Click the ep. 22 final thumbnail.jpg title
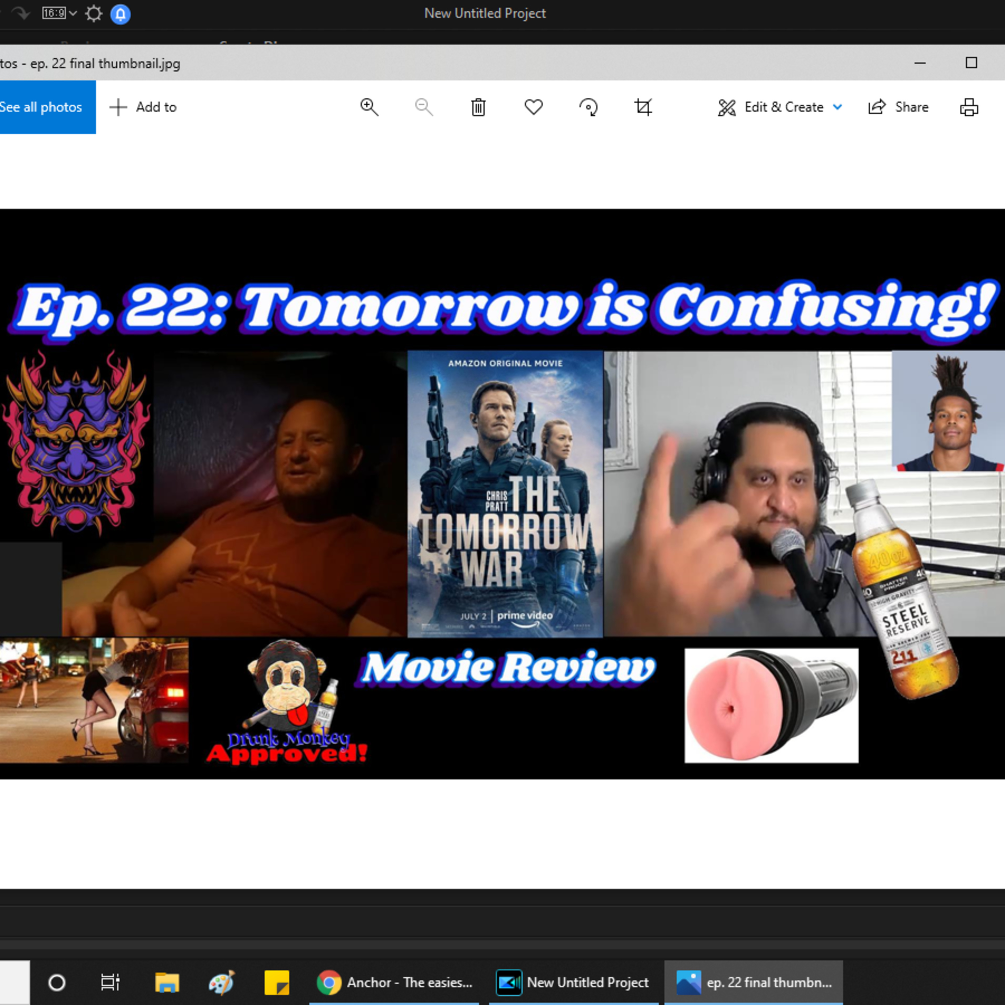Viewport: 1005px width, 1005px height. (106, 63)
